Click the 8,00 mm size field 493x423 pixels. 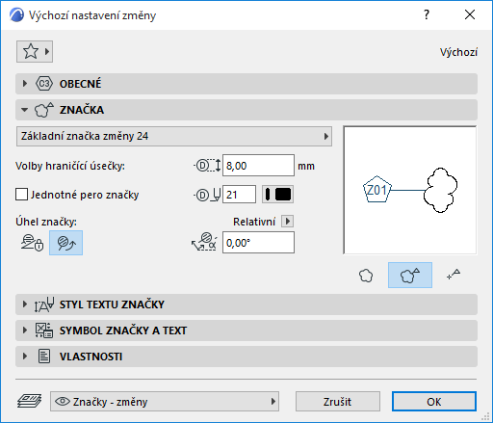pyautogui.click(x=258, y=166)
